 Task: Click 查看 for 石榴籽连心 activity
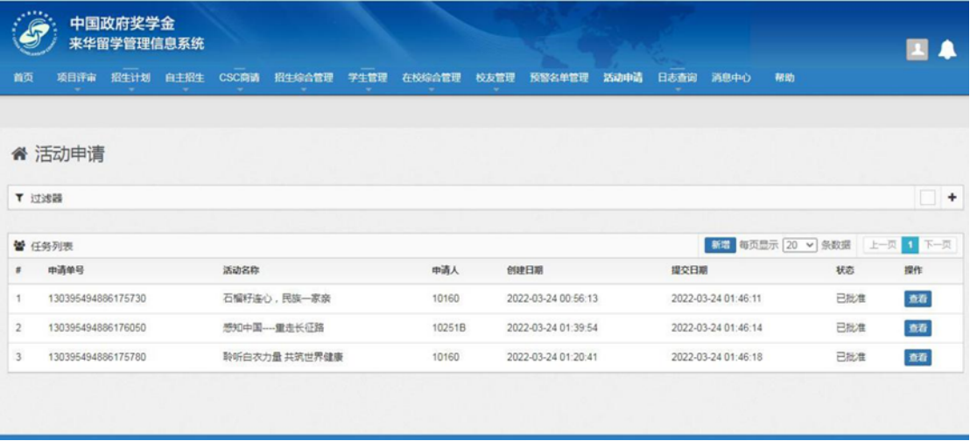(x=917, y=299)
